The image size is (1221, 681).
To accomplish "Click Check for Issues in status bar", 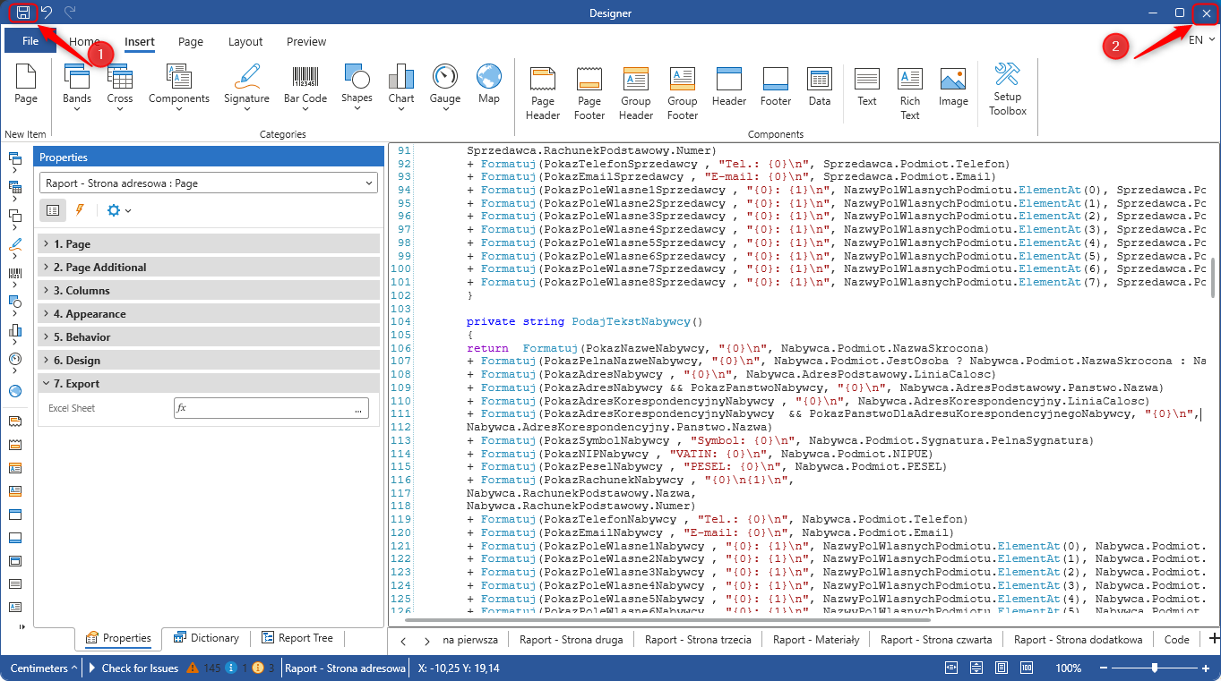I will pos(139,668).
